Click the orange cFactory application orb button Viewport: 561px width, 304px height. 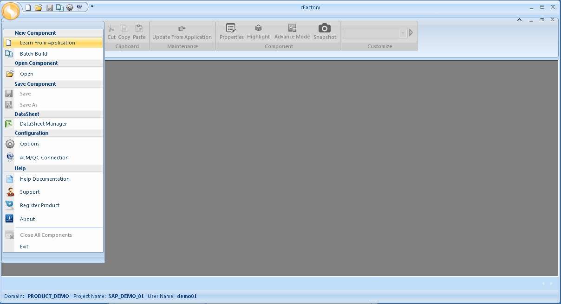click(11, 11)
